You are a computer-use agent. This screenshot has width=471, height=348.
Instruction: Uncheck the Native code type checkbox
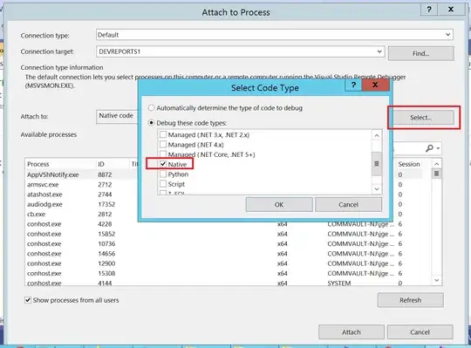[163, 164]
